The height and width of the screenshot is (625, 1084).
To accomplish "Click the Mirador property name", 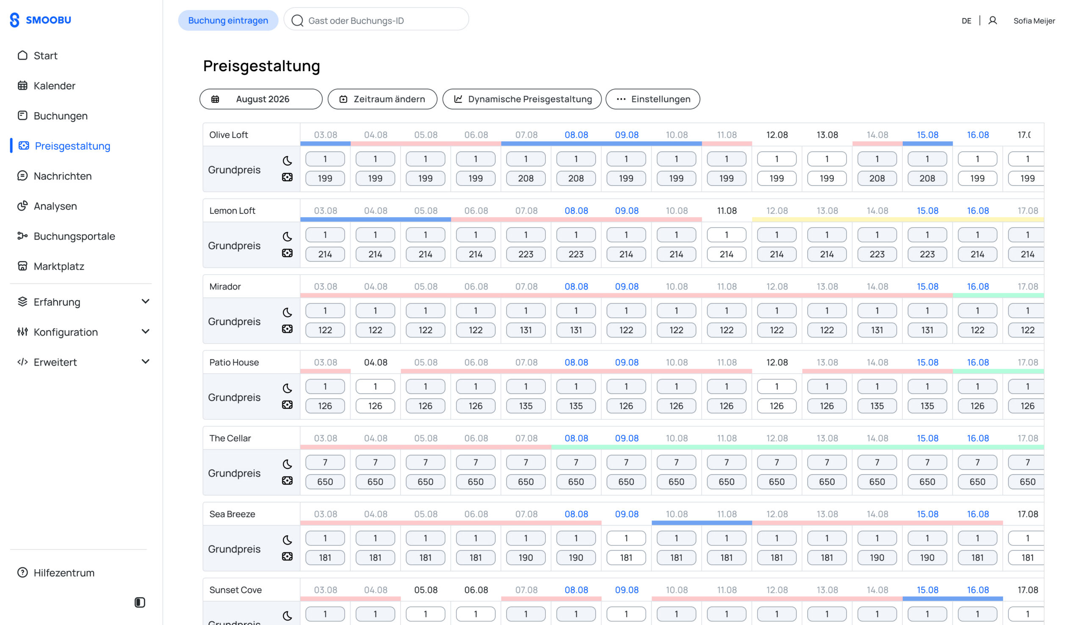I will [x=225, y=286].
